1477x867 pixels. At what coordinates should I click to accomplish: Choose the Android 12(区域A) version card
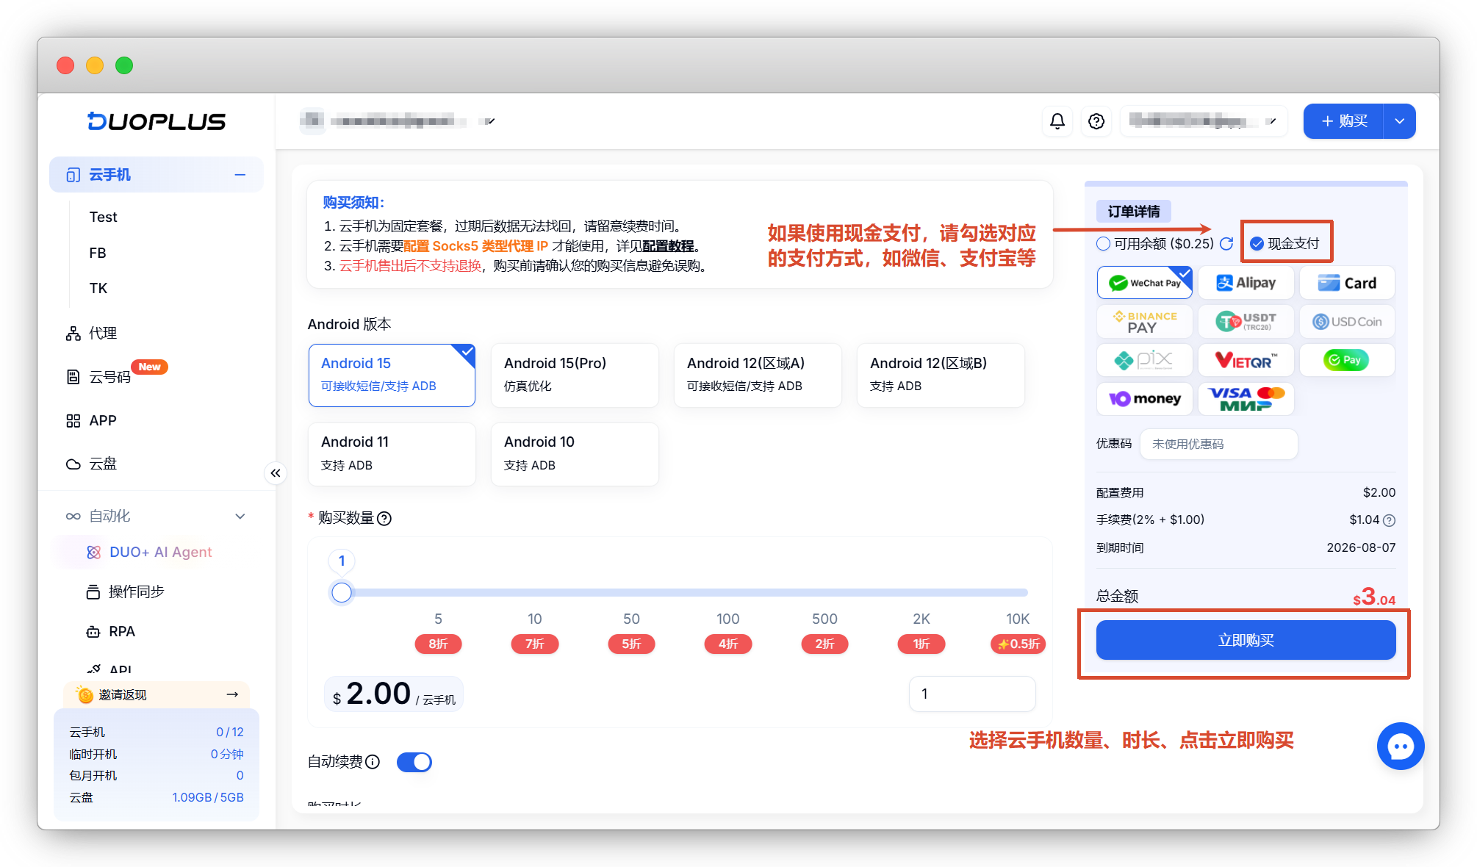coord(758,375)
